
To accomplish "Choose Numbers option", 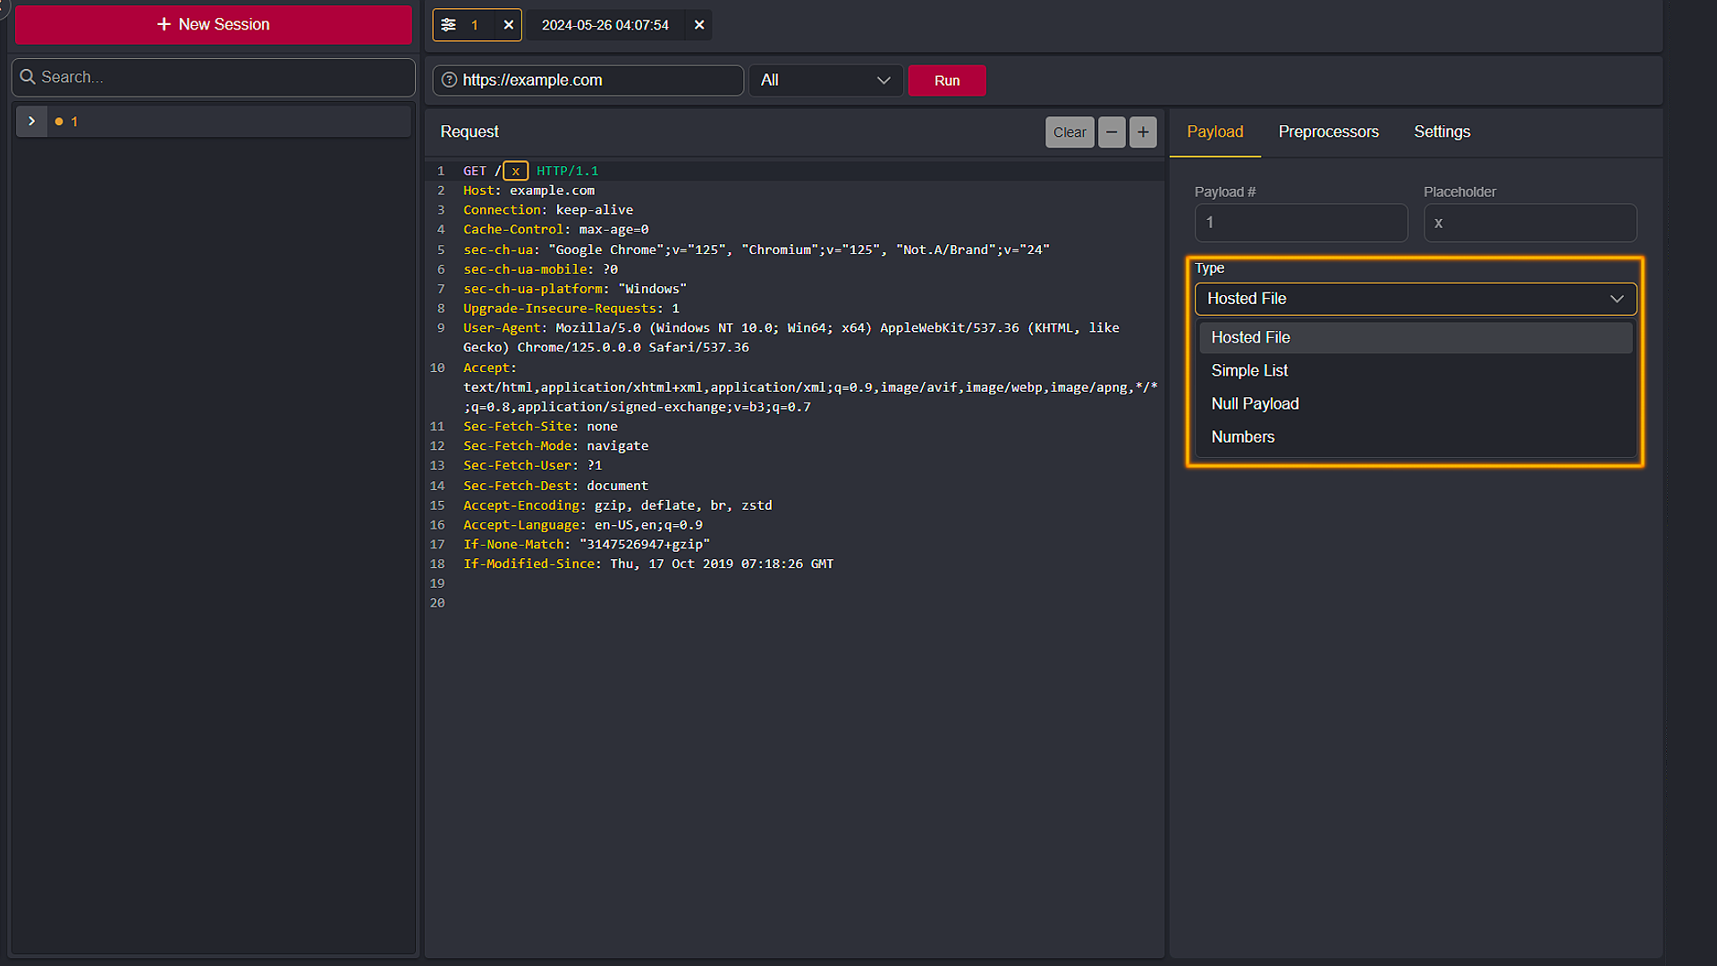I will 1416,436.
